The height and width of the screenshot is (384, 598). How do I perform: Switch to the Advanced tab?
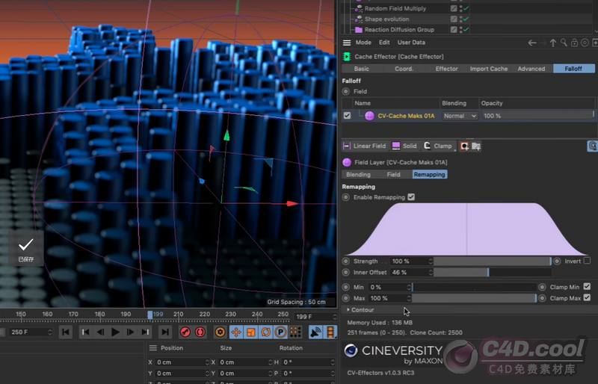click(531, 69)
